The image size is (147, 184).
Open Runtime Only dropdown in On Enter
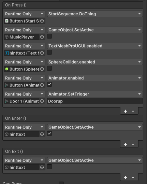pos(25,127)
